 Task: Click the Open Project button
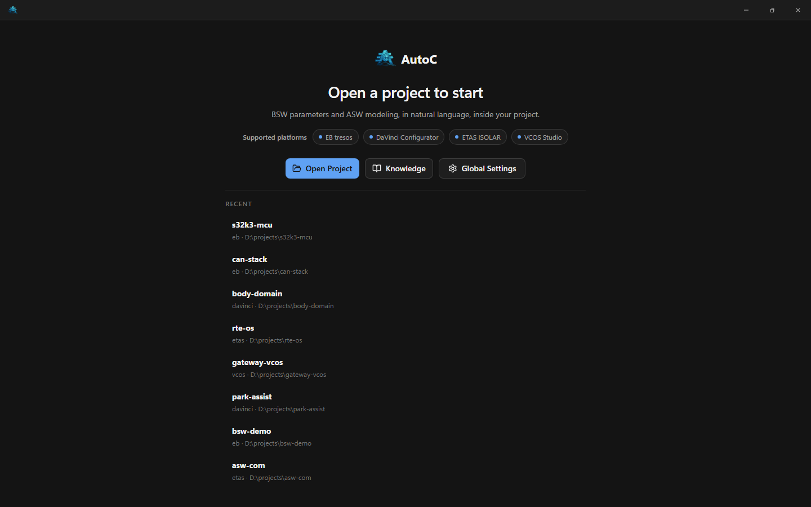322,168
